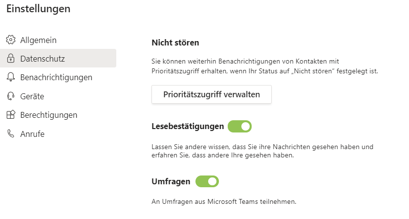
Task: Disable the Lesebestätigungen toggle
Action: pos(239,126)
